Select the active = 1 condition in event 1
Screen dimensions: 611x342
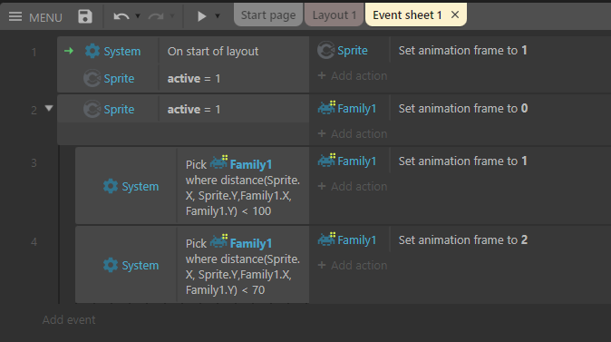[x=194, y=78]
